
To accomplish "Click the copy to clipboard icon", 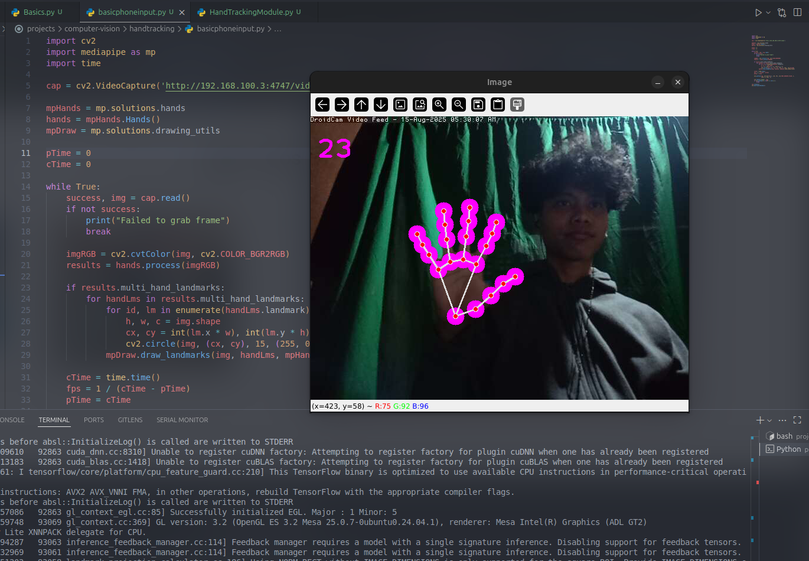I will pos(498,105).
